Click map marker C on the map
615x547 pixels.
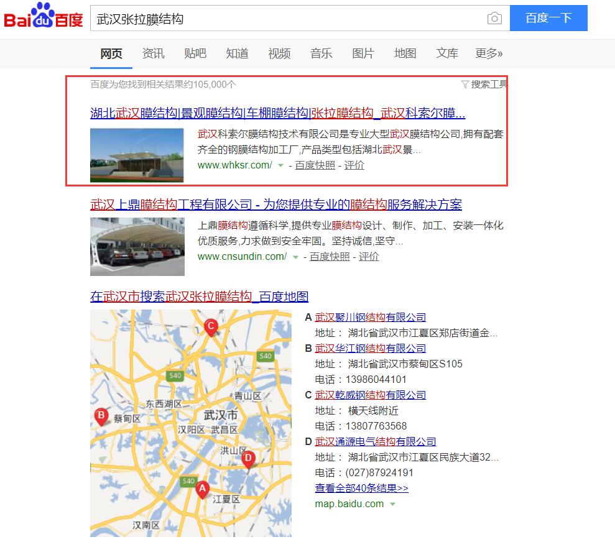coord(211,326)
